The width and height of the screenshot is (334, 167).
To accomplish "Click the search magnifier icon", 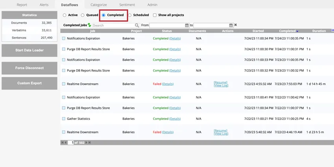I will pyautogui.click(x=137, y=25).
